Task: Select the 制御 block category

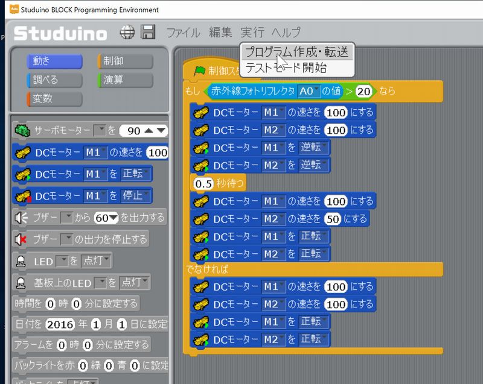Action: tap(124, 61)
